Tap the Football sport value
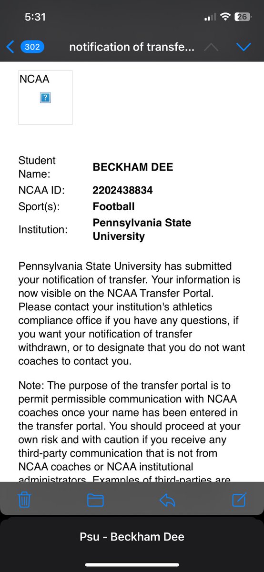The height and width of the screenshot is (572, 264). tap(114, 206)
